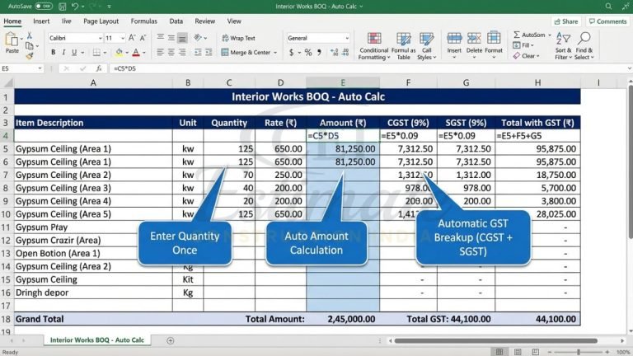Click the formula bar showing =C5*D5
Image resolution: width=633 pixels, height=356 pixels.
point(368,68)
